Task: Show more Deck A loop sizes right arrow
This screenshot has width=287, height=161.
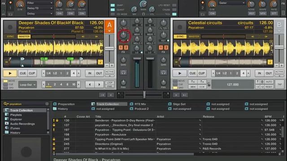Action: coord(79,73)
